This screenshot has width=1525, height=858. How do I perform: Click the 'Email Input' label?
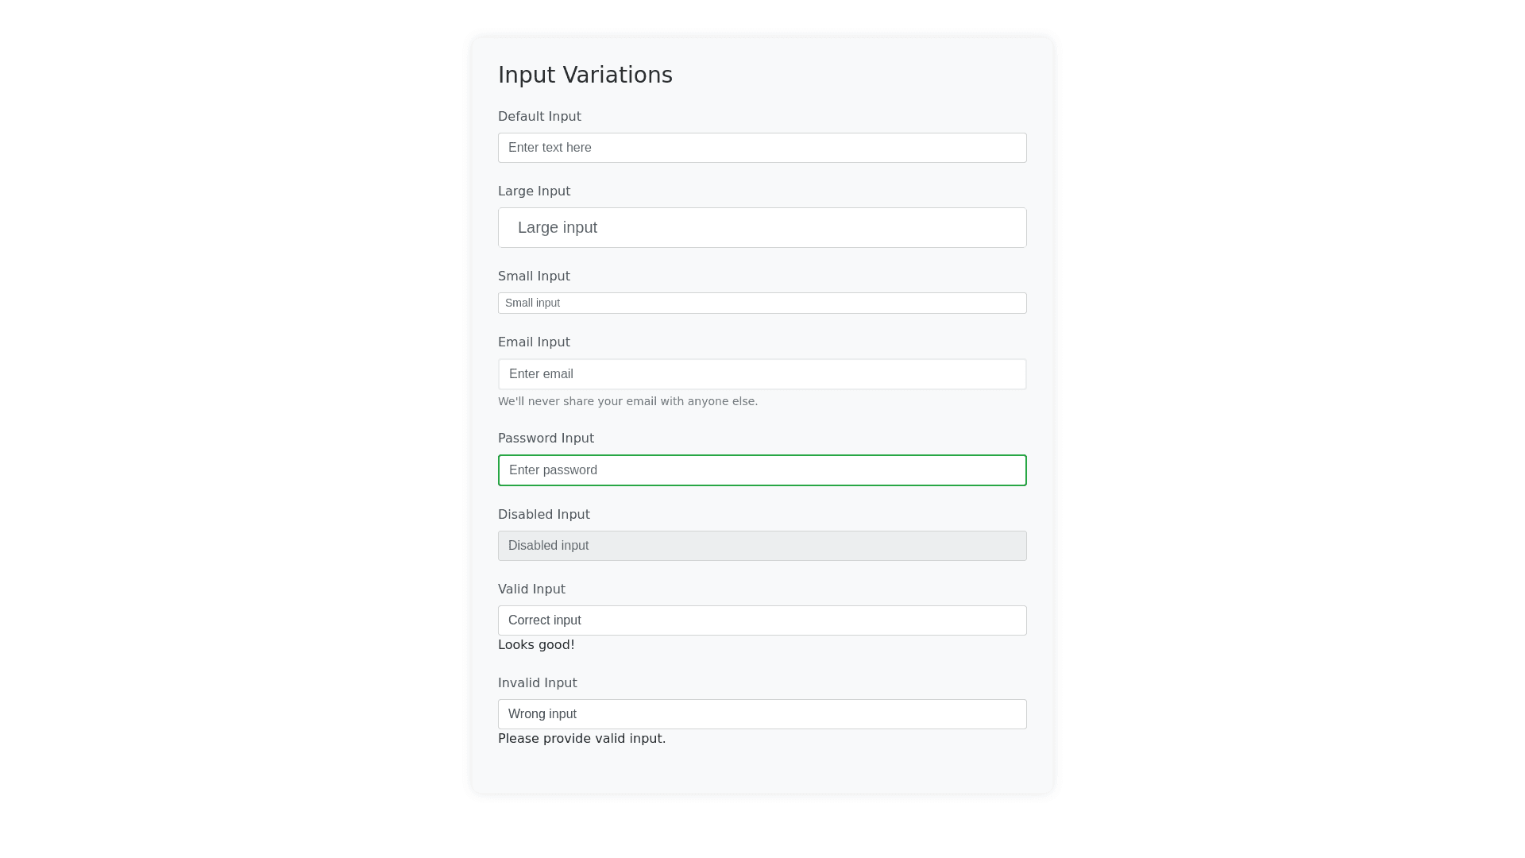coord(534,342)
